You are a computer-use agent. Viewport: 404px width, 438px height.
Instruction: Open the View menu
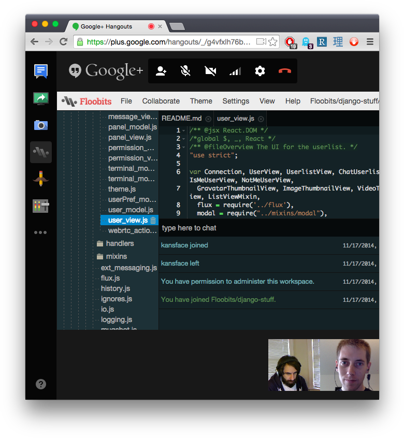pos(267,101)
